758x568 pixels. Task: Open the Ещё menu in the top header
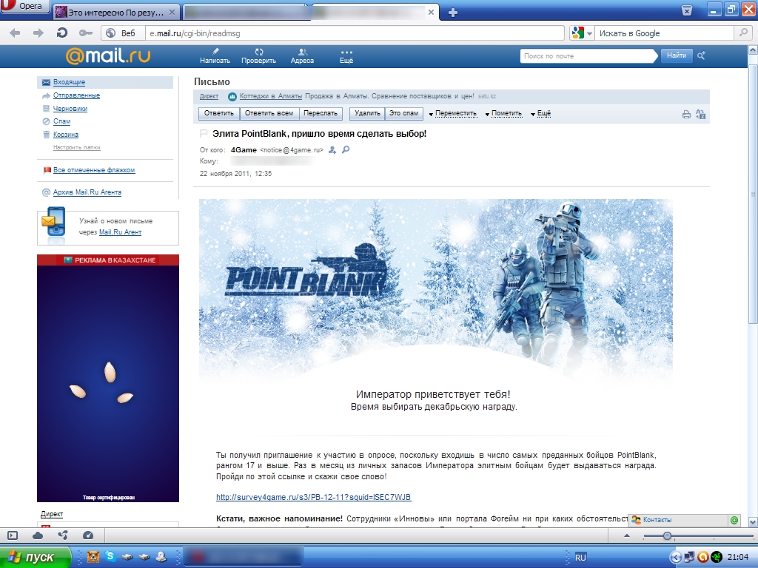[346, 55]
